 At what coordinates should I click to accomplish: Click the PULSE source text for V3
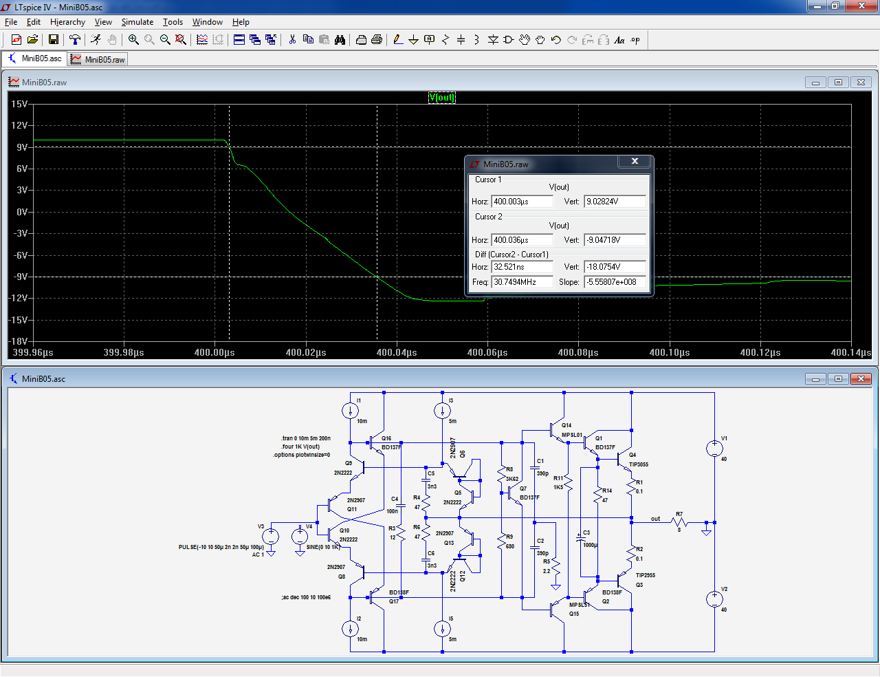coord(221,548)
